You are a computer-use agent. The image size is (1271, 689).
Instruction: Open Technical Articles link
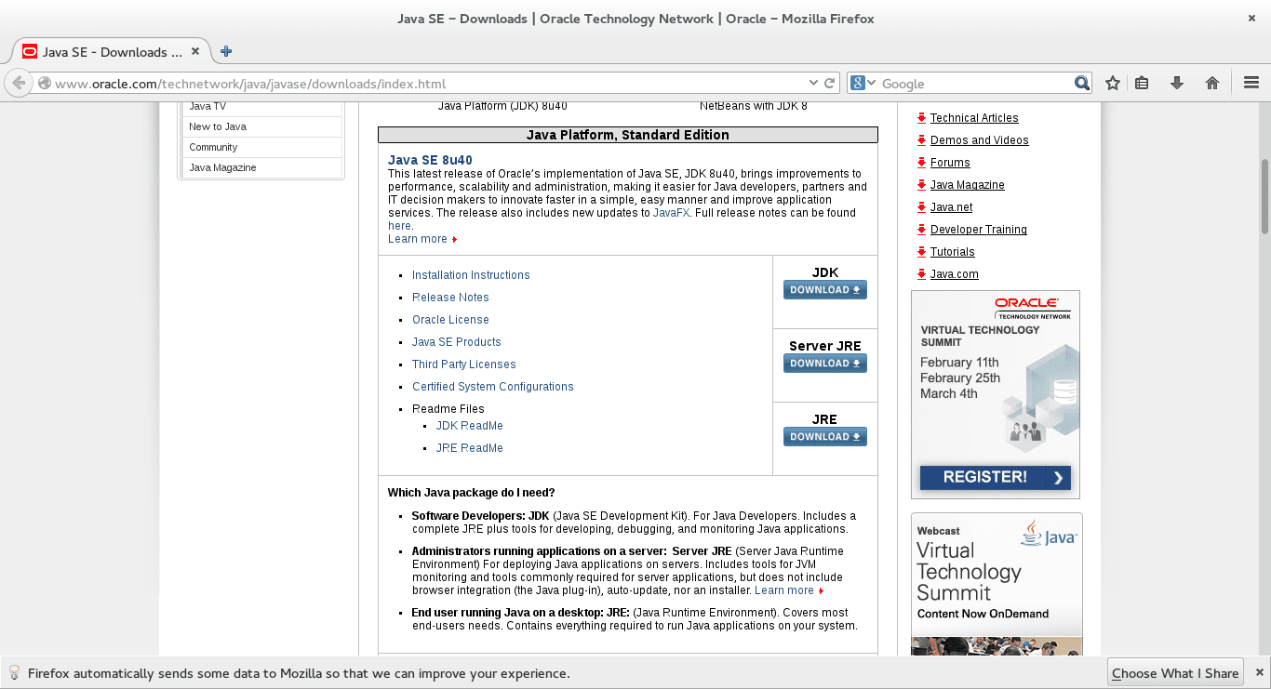(974, 118)
